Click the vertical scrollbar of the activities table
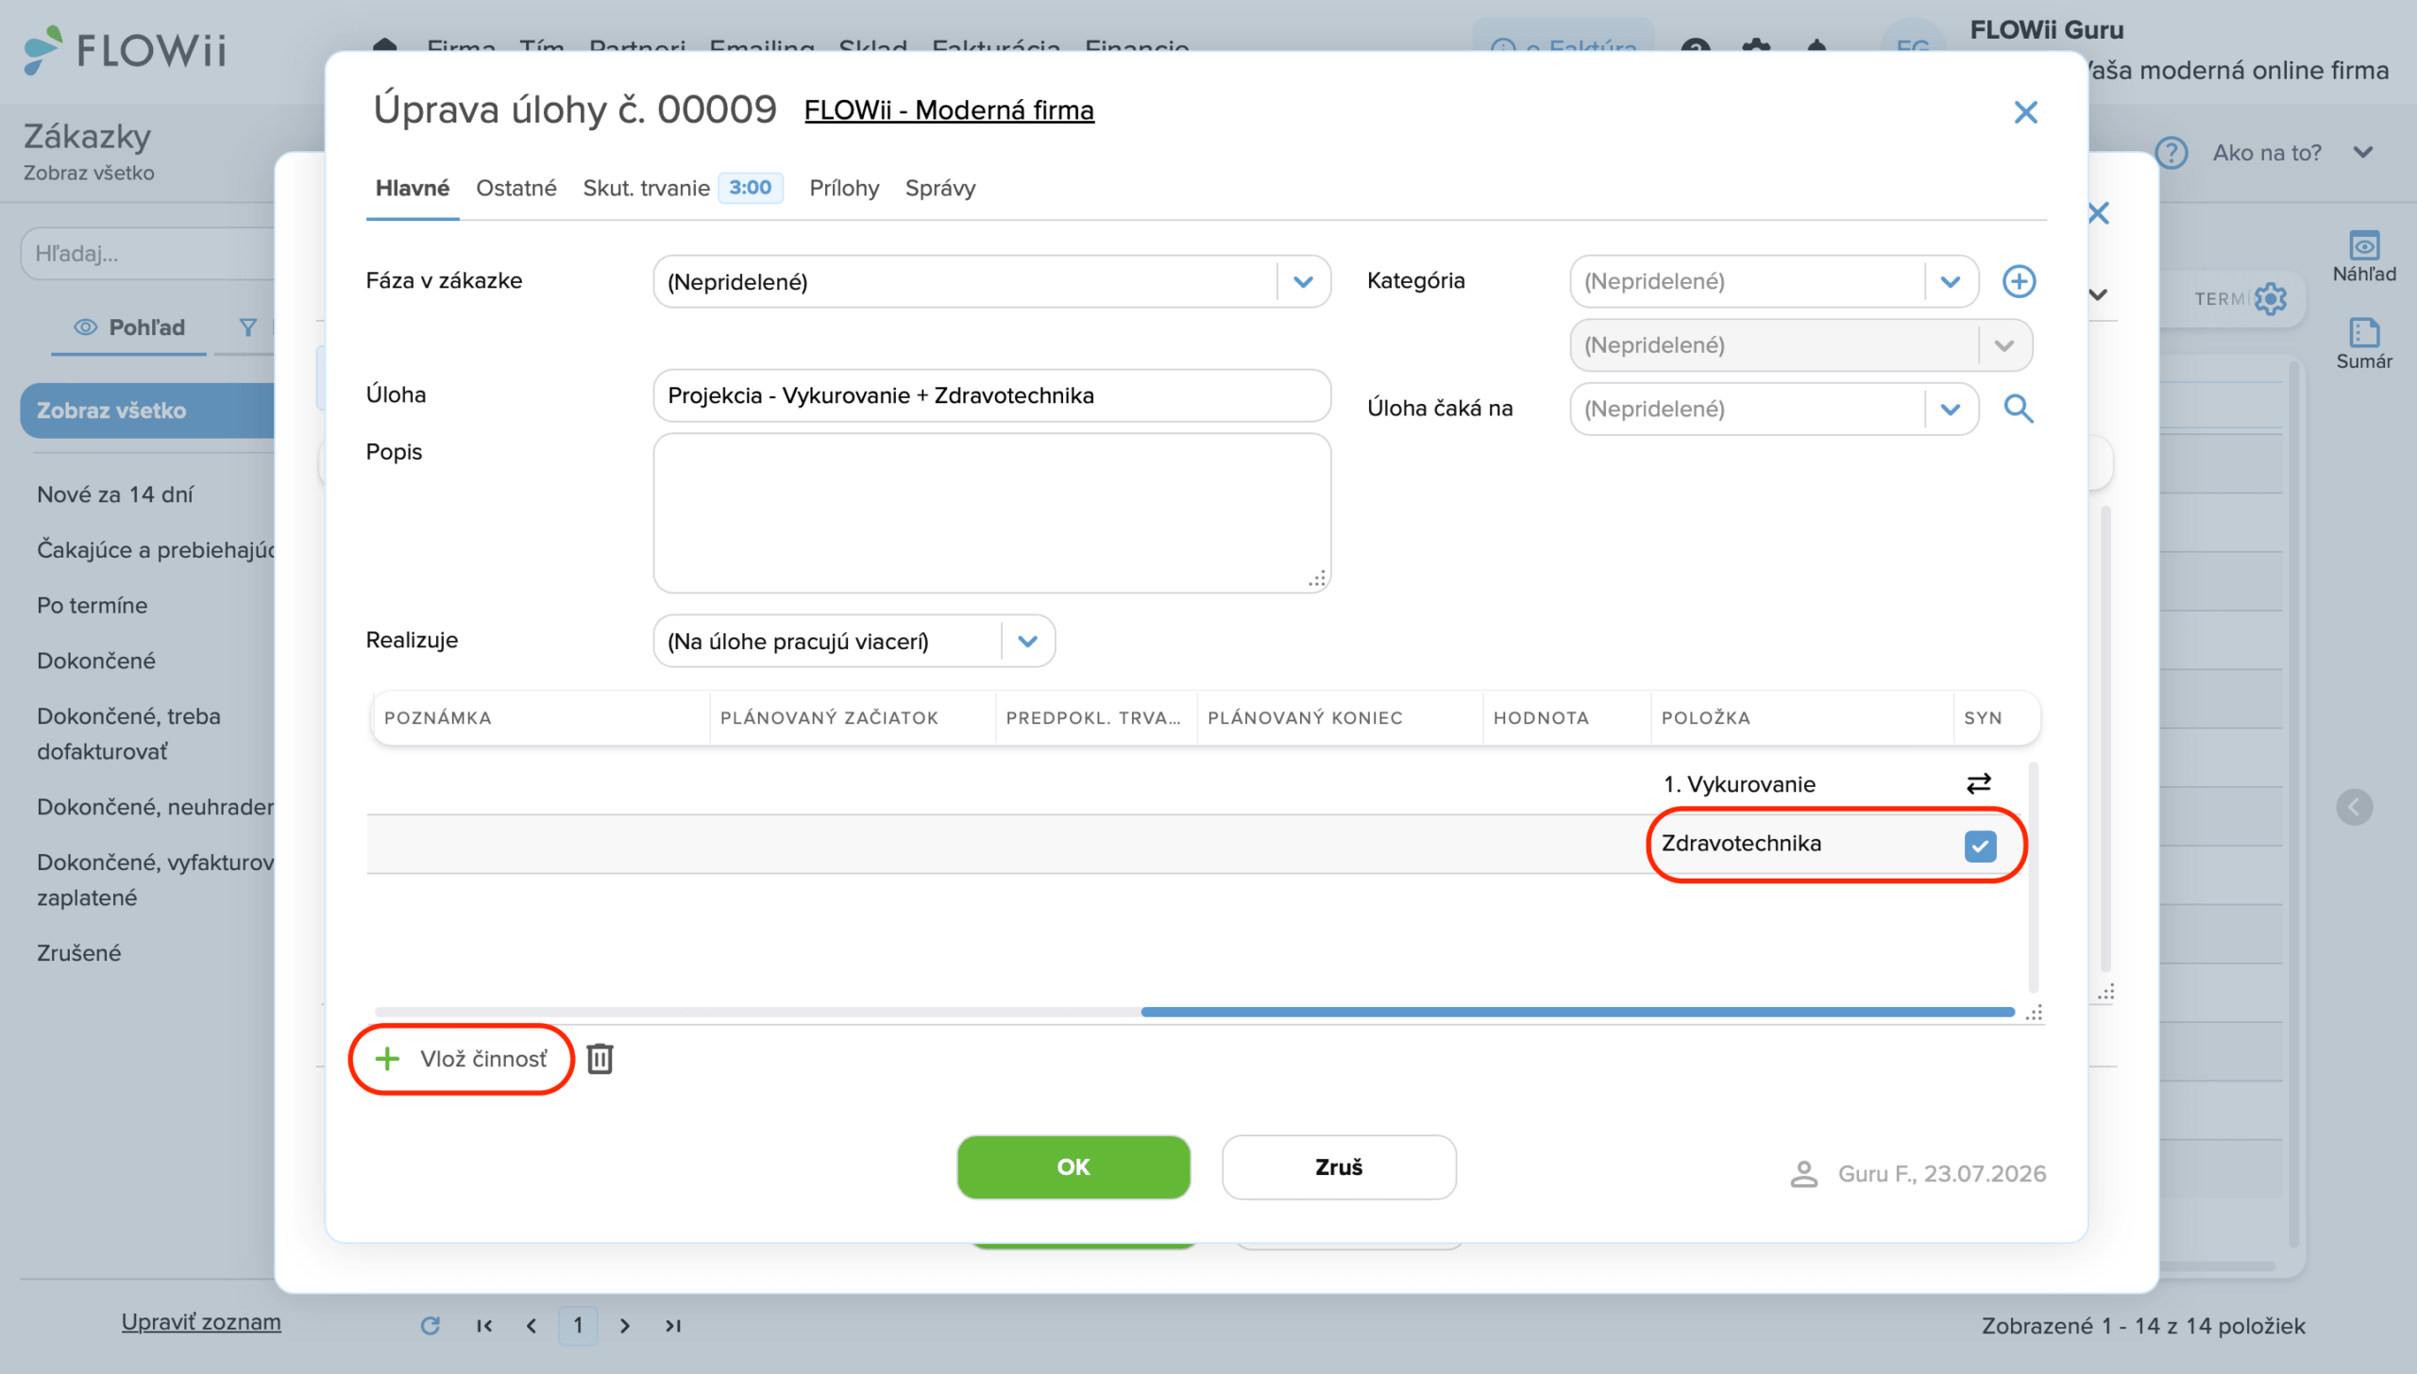 [x=2032, y=878]
